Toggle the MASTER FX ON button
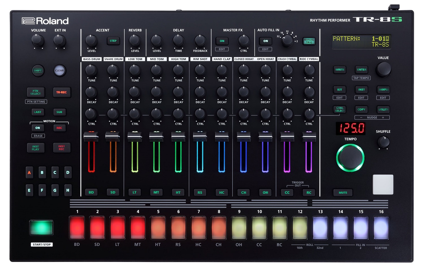The height and width of the screenshot is (271, 424). click(x=222, y=41)
